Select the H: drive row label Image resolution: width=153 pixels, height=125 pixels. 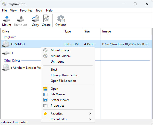[x=12, y=53]
